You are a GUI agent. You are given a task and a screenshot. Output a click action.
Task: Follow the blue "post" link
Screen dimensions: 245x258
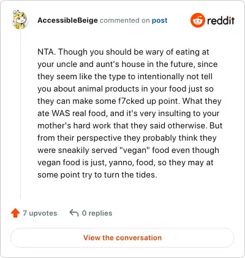159,20
